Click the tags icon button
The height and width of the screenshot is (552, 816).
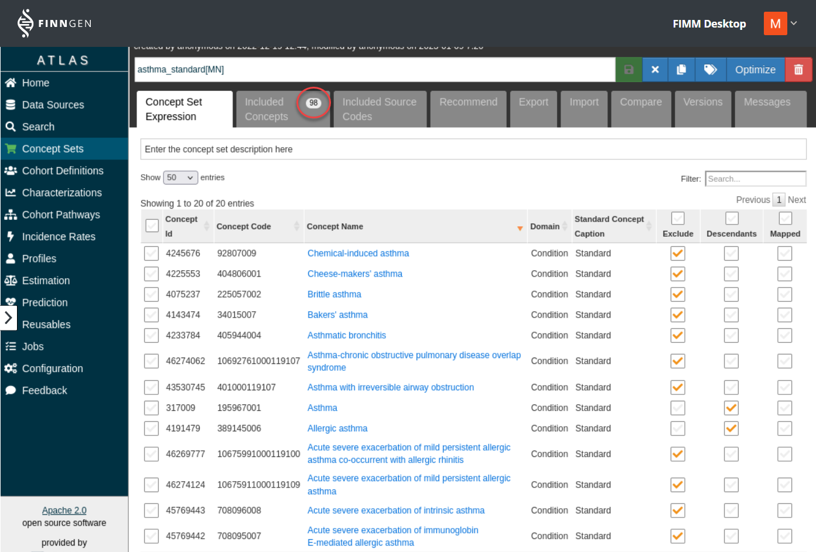710,70
